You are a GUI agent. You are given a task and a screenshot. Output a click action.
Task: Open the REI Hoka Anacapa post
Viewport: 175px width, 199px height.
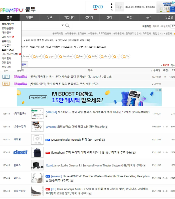click(x=97, y=191)
